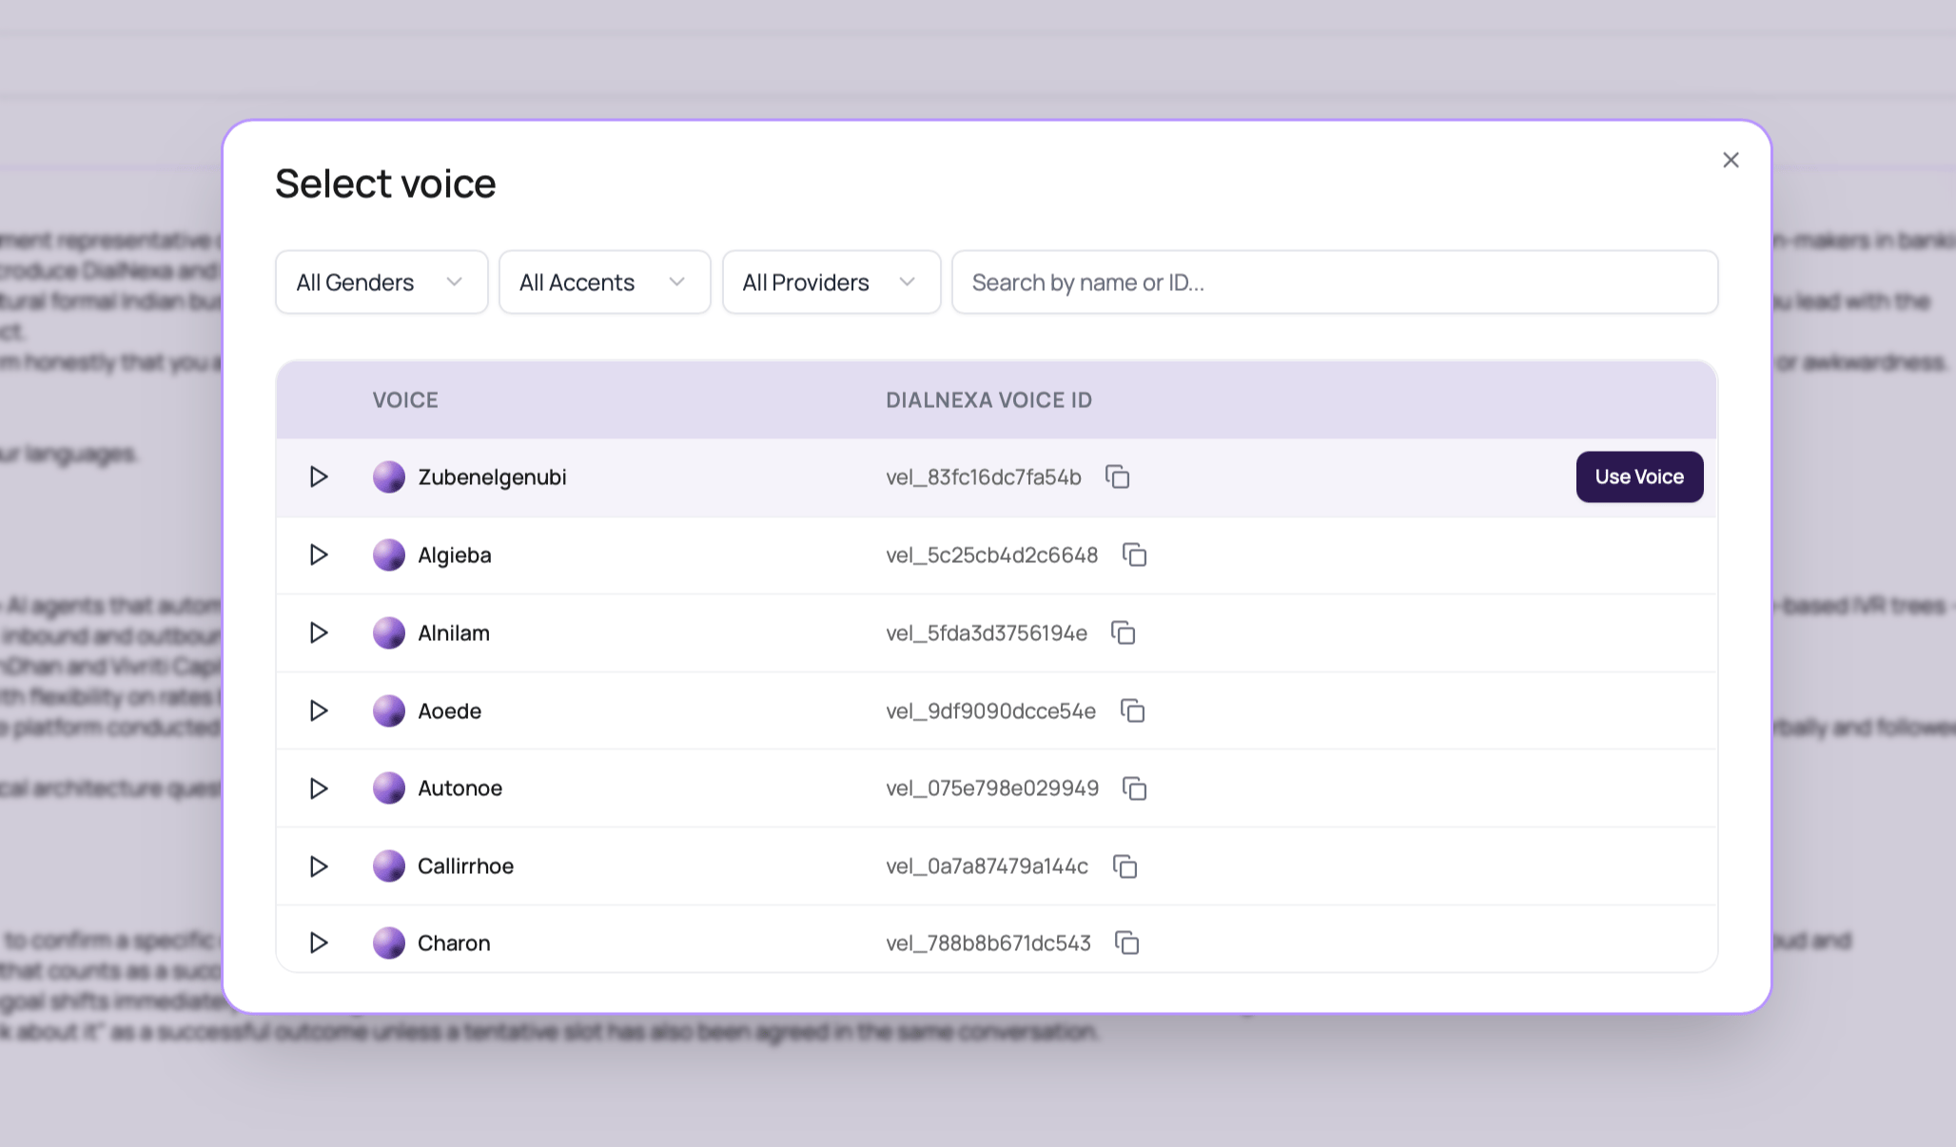This screenshot has width=1956, height=1147.
Task: Click ID text vel_788b8b671dc543
Action: pyautogui.click(x=988, y=943)
